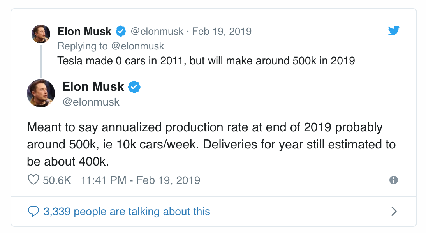Click the Feb 19, 2019 date on the parent tweet
The image size is (426, 233).
tap(222, 31)
